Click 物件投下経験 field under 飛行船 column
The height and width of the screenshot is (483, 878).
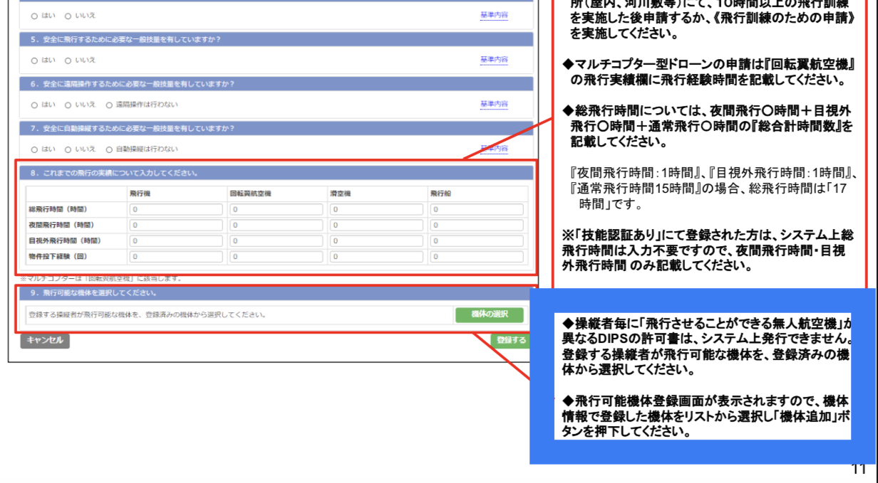(476, 257)
